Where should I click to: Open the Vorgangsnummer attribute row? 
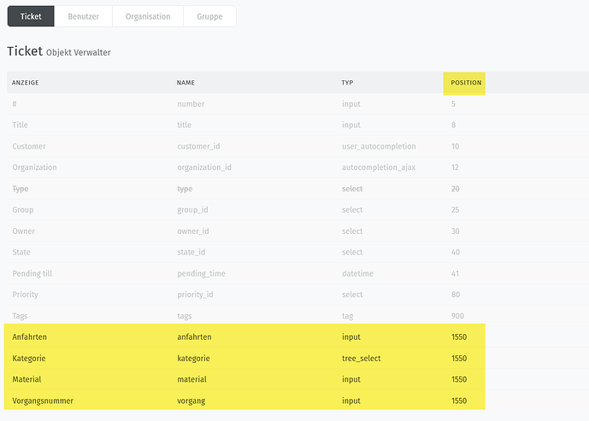point(297,401)
